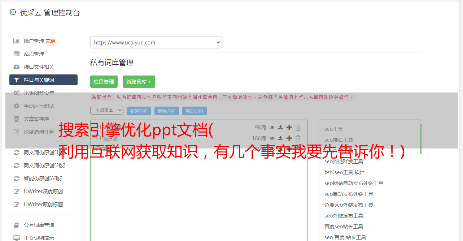
Task: Select keyword seo排名工具
Action: tap(338, 140)
